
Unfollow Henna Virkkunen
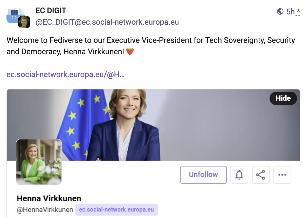(x=203, y=175)
